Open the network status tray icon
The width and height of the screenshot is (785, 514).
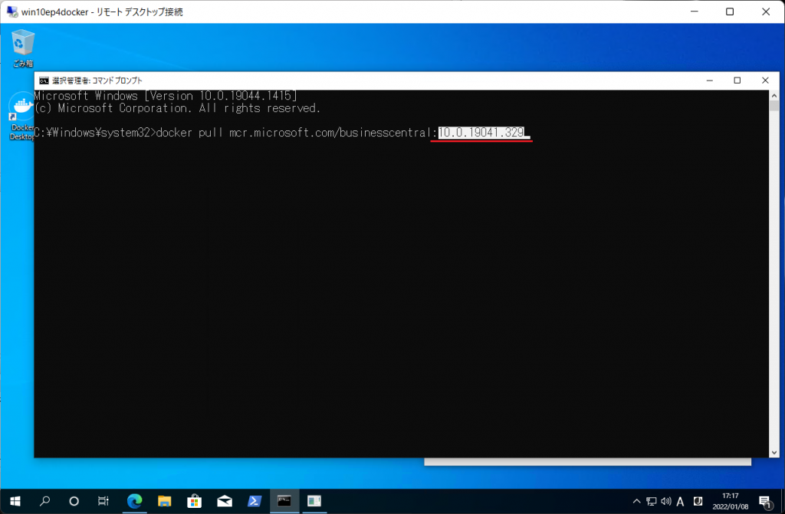[x=651, y=501]
